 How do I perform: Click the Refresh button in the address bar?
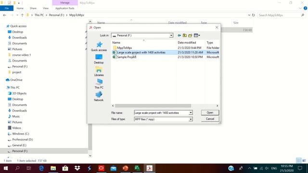254,15
